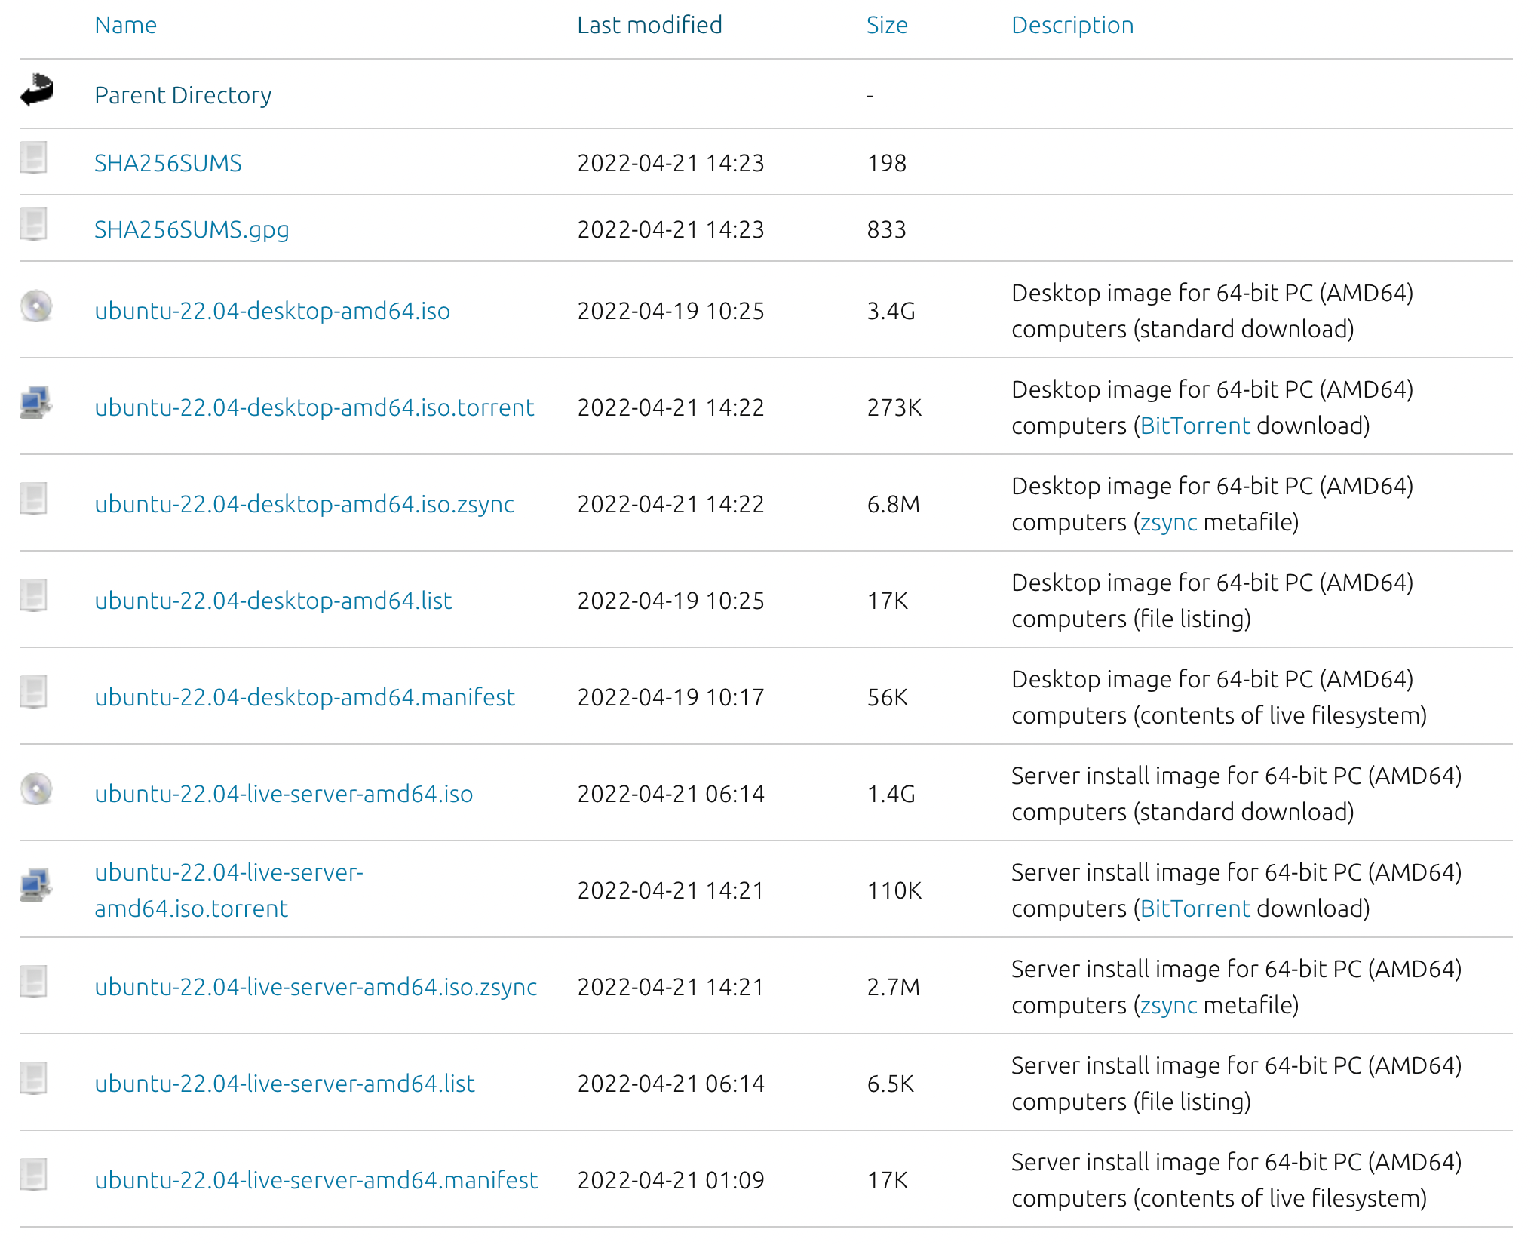Open the ubuntu-22.04-desktop-amd64.manifest link
Viewport: 1540px width, 1245px height.
[304, 698]
